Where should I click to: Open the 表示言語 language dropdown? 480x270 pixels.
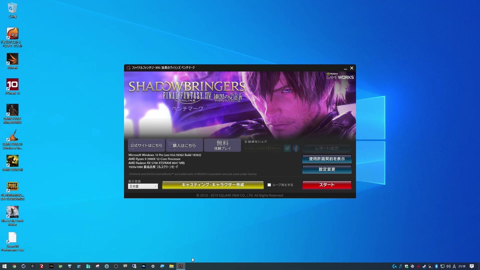tap(143, 186)
